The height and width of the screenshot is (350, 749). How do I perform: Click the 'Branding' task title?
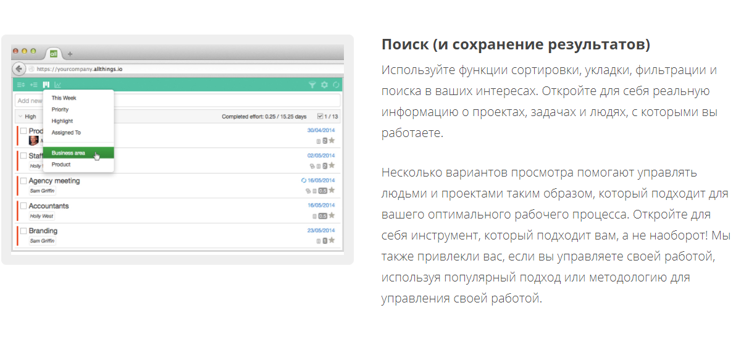(43, 231)
